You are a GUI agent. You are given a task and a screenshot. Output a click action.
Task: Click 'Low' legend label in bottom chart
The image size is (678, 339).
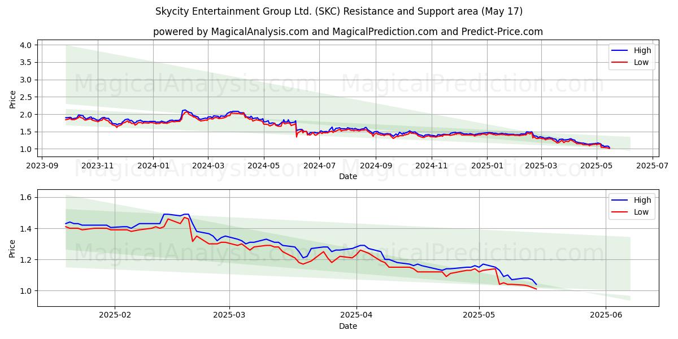(641, 212)
